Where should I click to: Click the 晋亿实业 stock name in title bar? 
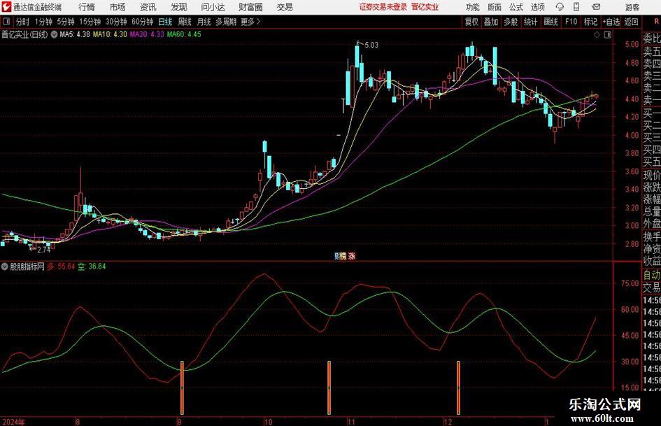[425, 7]
